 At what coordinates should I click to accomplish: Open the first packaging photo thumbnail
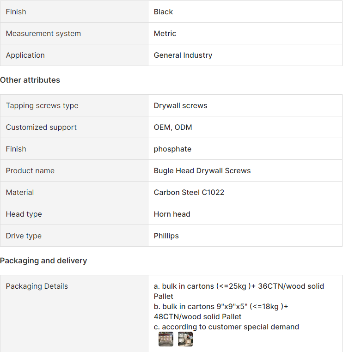tap(165, 339)
